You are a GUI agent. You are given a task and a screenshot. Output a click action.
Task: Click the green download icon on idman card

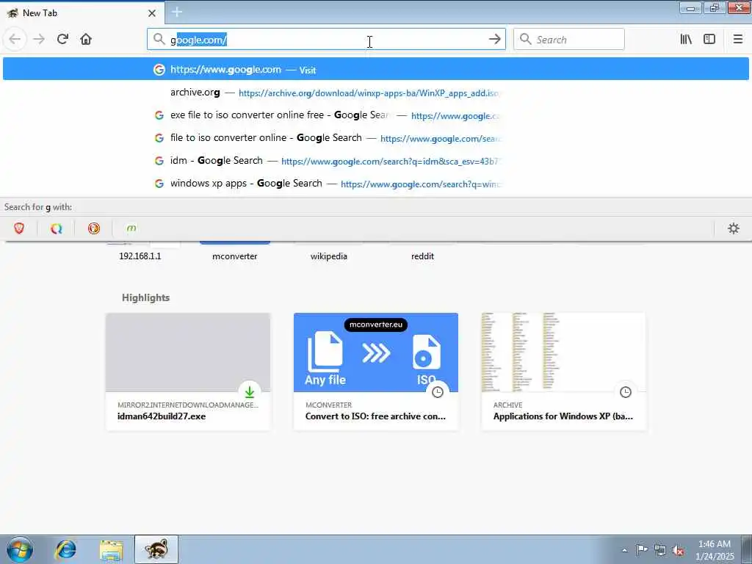pos(250,392)
